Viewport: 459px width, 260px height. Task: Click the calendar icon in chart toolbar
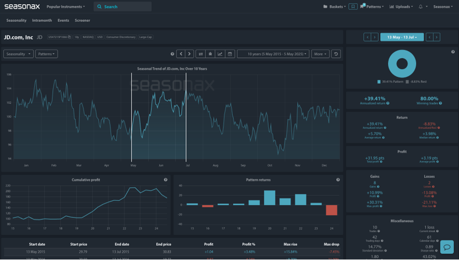pyautogui.click(x=230, y=54)
